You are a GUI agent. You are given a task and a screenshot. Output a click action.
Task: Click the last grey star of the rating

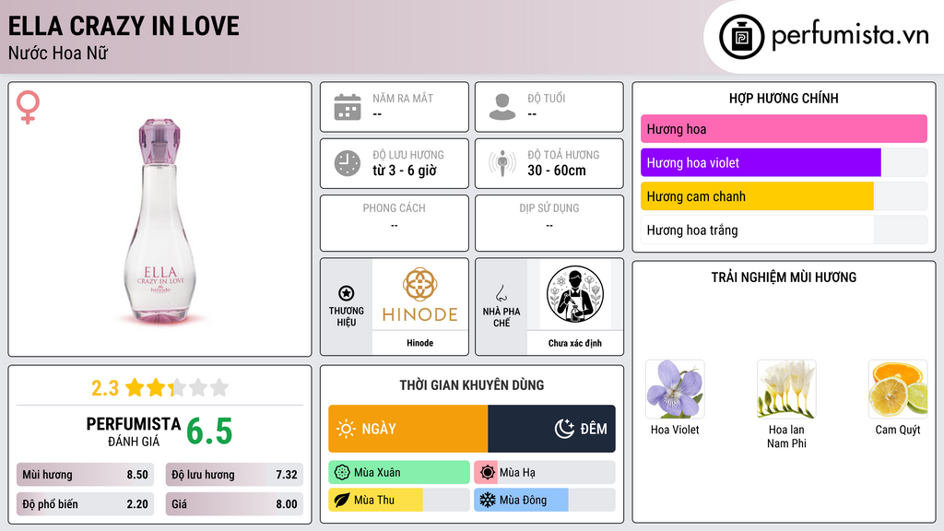tap(219, 387)
